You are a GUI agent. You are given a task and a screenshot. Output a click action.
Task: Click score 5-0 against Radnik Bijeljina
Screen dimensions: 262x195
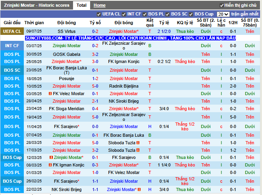click(x=95, y=86)
